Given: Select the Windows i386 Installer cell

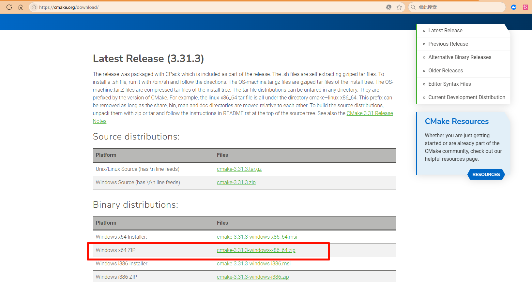Looking at the screenshot, I should 154,264.
